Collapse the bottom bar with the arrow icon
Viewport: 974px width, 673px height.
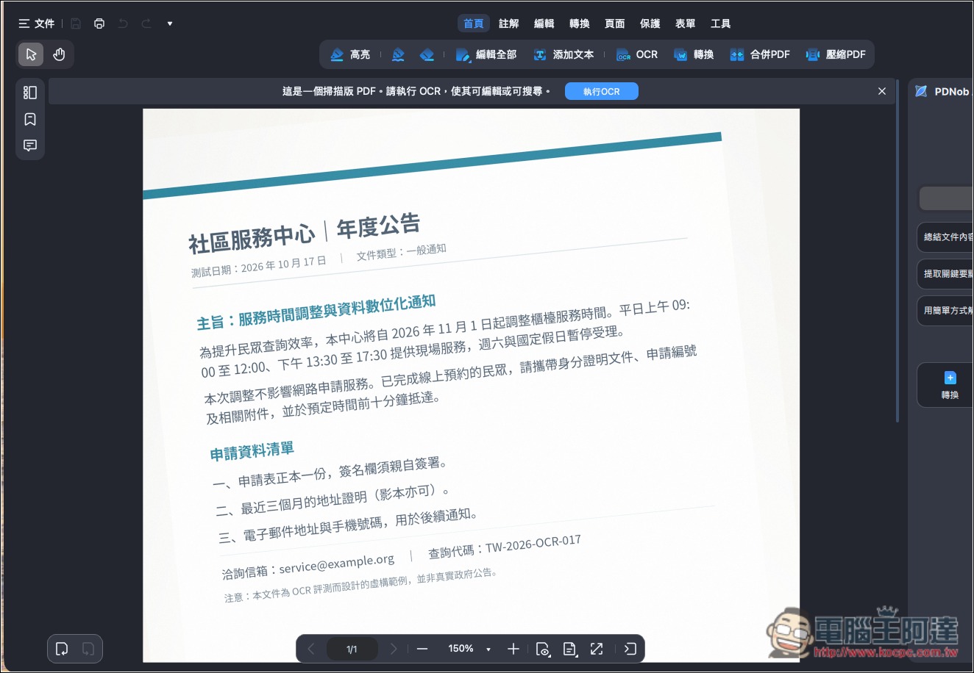tap(630, 649)
